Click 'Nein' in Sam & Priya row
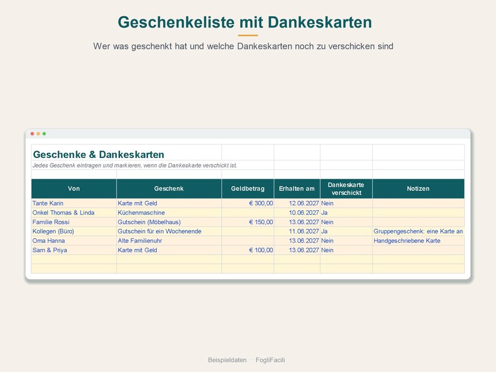Screen dimensions: 496x372 click(x=346, y=250)
